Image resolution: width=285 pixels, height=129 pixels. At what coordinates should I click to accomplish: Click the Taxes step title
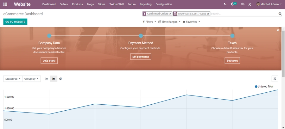click(x=232, y=43)
